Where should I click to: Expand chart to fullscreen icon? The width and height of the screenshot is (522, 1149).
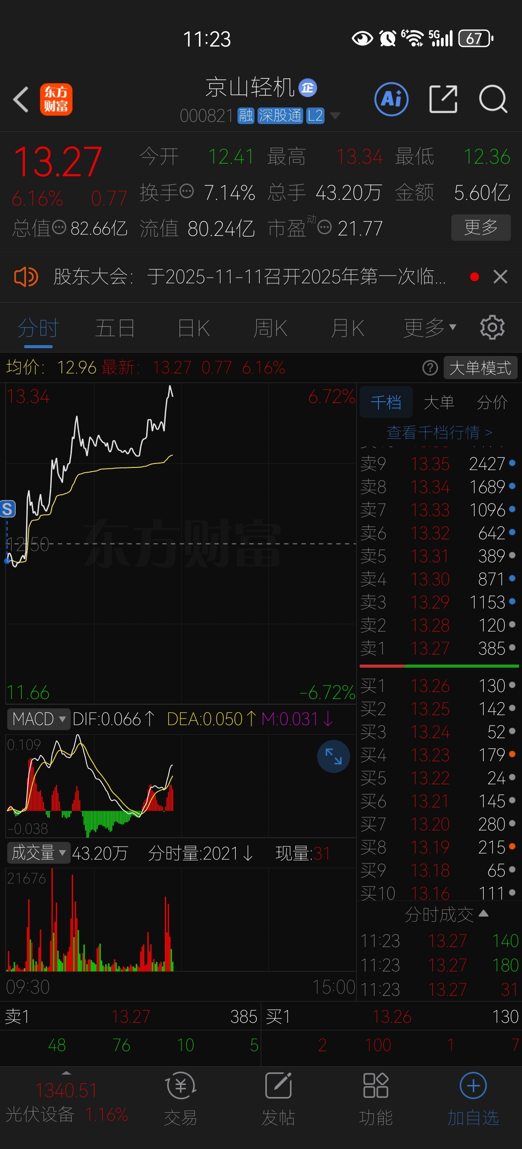click(334, 756)
